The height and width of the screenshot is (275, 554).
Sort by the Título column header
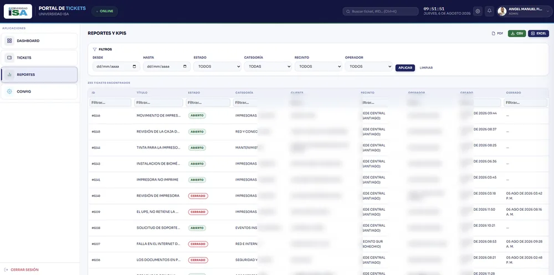[142, 93]
